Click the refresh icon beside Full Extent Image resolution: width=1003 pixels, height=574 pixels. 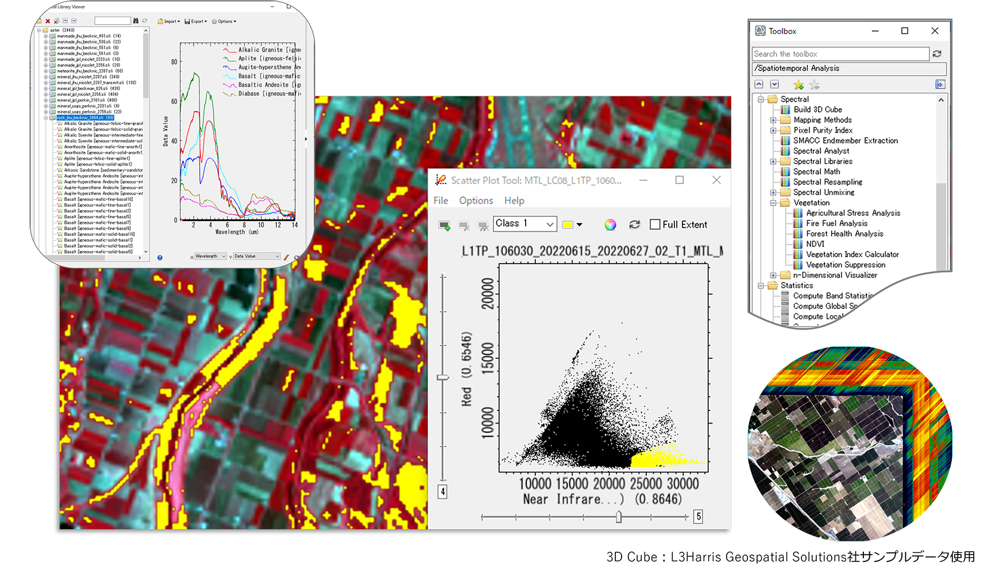pos(634,225)
